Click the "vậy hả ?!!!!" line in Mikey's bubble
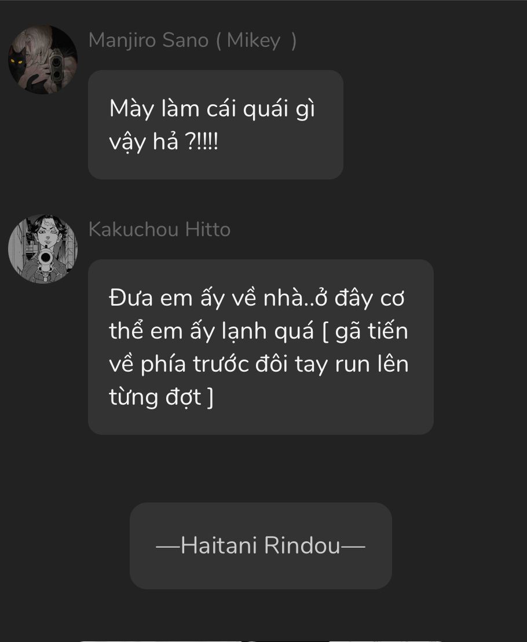 point(164,142)
